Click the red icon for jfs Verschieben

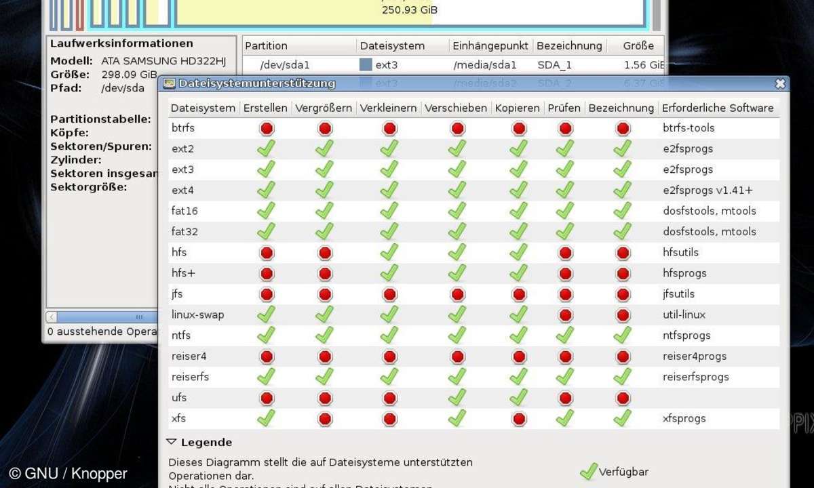458,294
